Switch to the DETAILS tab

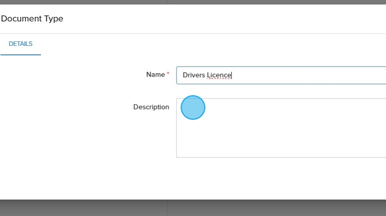coord(20,44)
